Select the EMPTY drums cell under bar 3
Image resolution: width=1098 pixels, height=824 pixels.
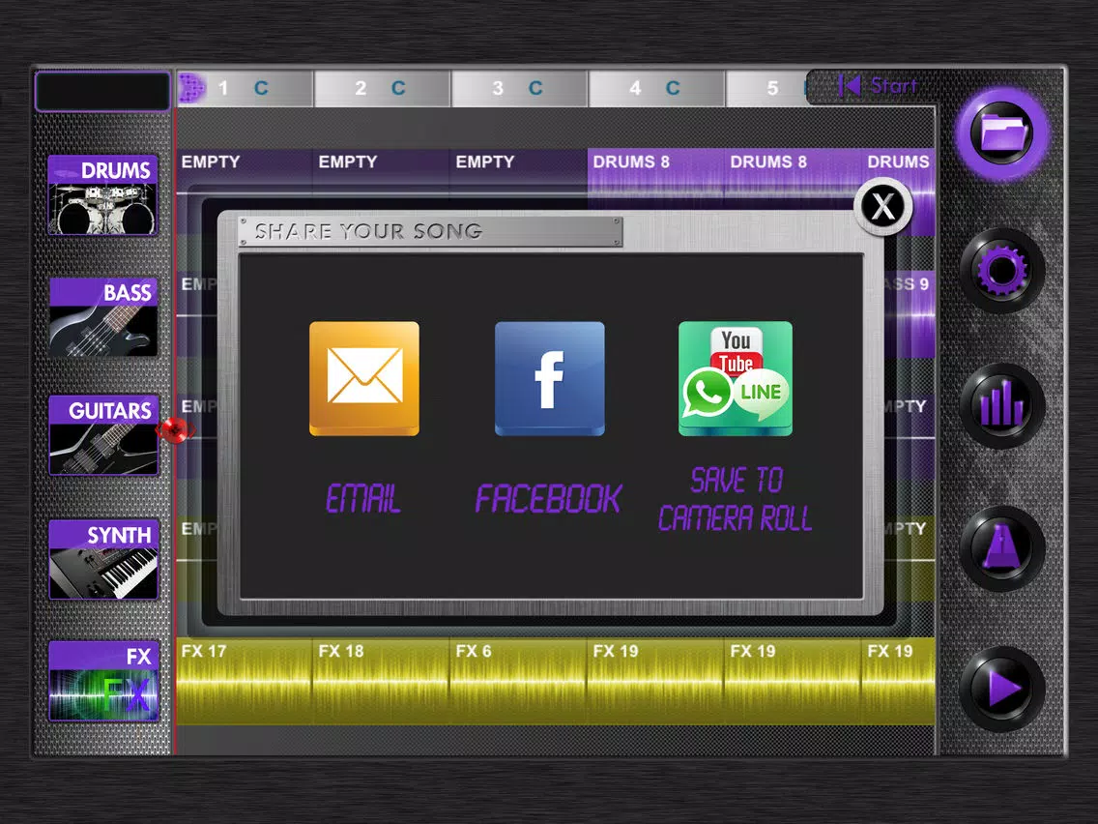pos(518,171)
